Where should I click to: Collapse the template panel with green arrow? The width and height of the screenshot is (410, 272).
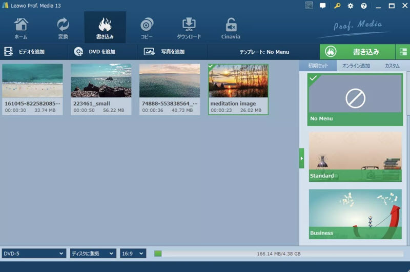click(x=301, y=158)
